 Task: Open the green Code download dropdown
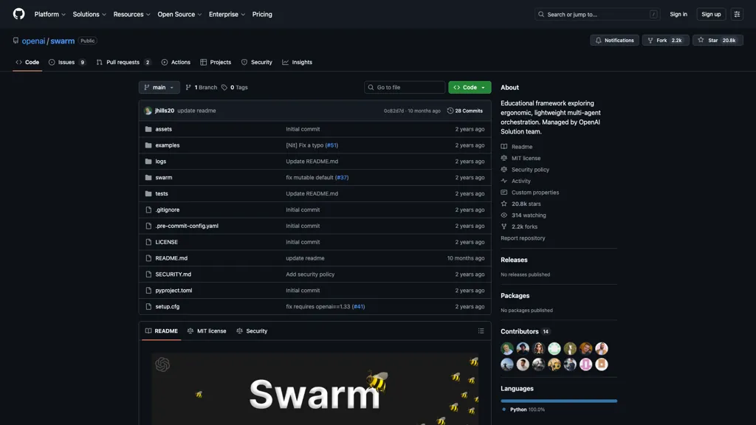pyautogui.click(x=470, y=87)
